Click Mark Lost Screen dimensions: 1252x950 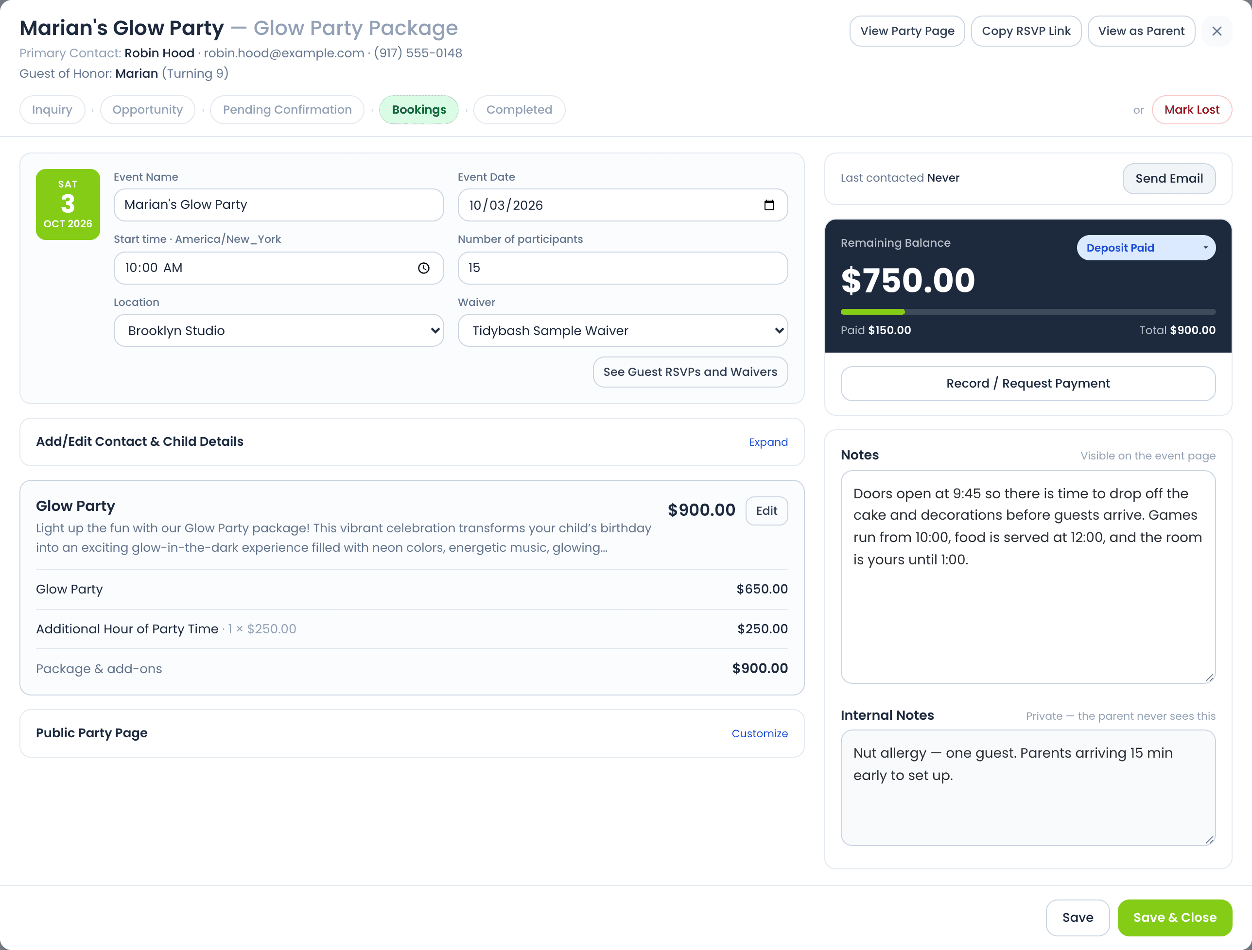(1191, 110)
